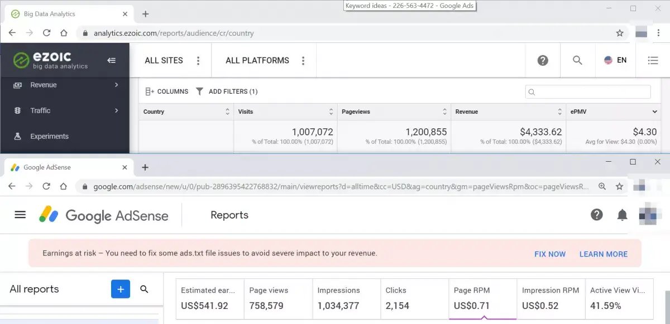Select the Estimated earnings metric
670x324 pixels.
209,298
